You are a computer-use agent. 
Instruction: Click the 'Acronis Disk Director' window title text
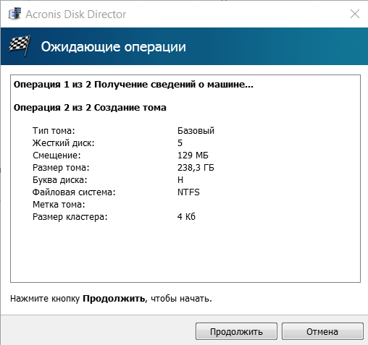pos(76,14)
